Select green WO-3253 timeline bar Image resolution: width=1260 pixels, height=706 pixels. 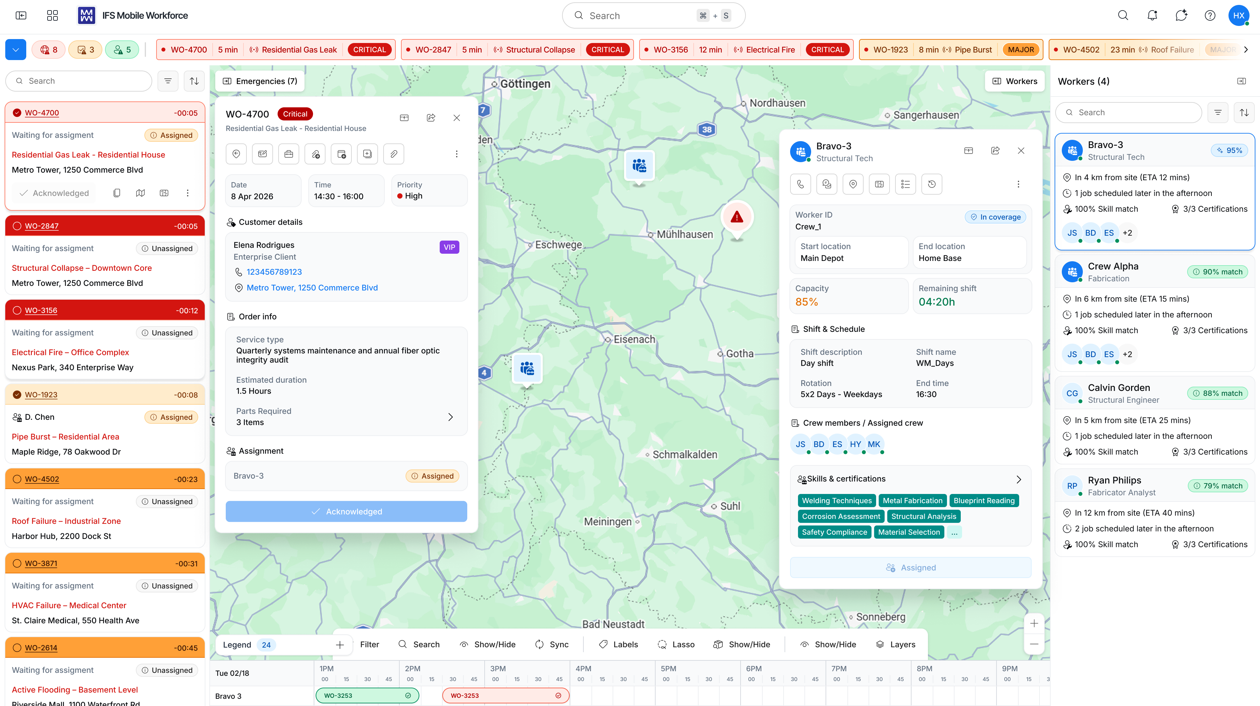point(367,696)
